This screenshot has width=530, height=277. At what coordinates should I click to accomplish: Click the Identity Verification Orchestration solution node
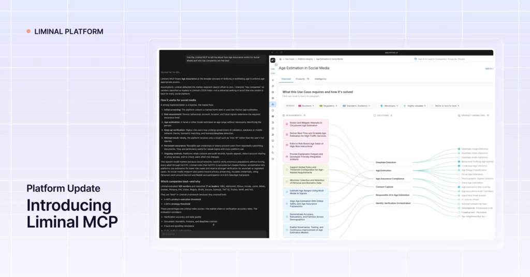tap(393, 203)
